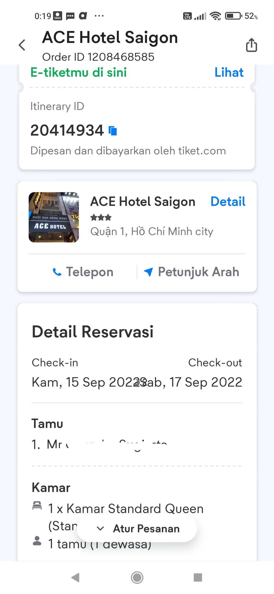
Task: Open the Atur Pesanan floating menu
Action: point(137,529)
